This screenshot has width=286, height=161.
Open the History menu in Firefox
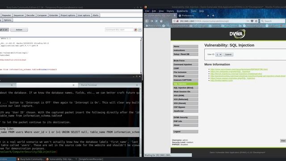click(170, 11)
